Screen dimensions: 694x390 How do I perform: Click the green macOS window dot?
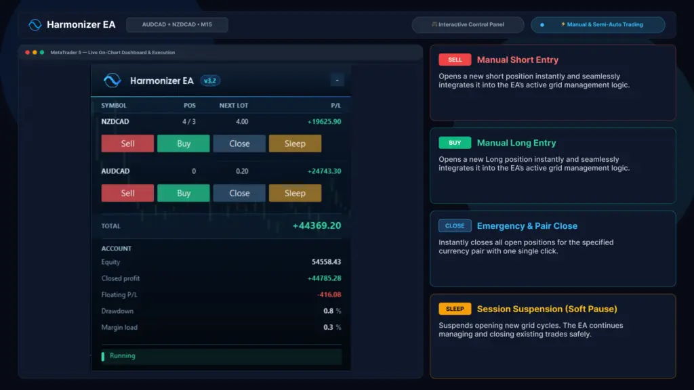pos(42,52)
